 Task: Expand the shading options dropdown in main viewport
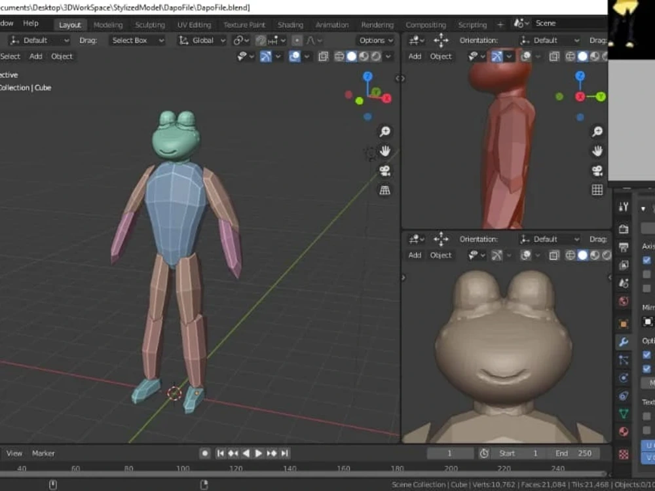[x=388, y=56]
